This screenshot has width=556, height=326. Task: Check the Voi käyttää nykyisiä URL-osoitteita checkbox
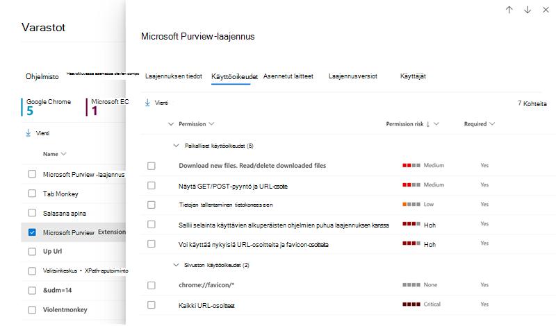pyautogui.click(x=152, y=243)
